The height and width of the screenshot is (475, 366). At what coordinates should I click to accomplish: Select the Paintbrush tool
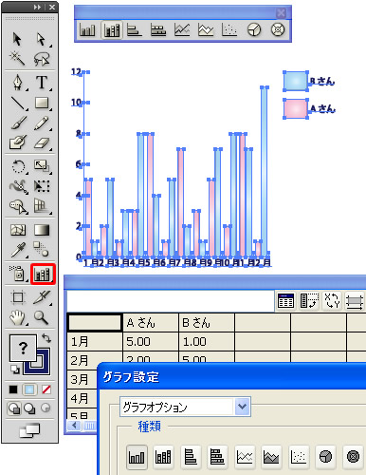[18, 123]
